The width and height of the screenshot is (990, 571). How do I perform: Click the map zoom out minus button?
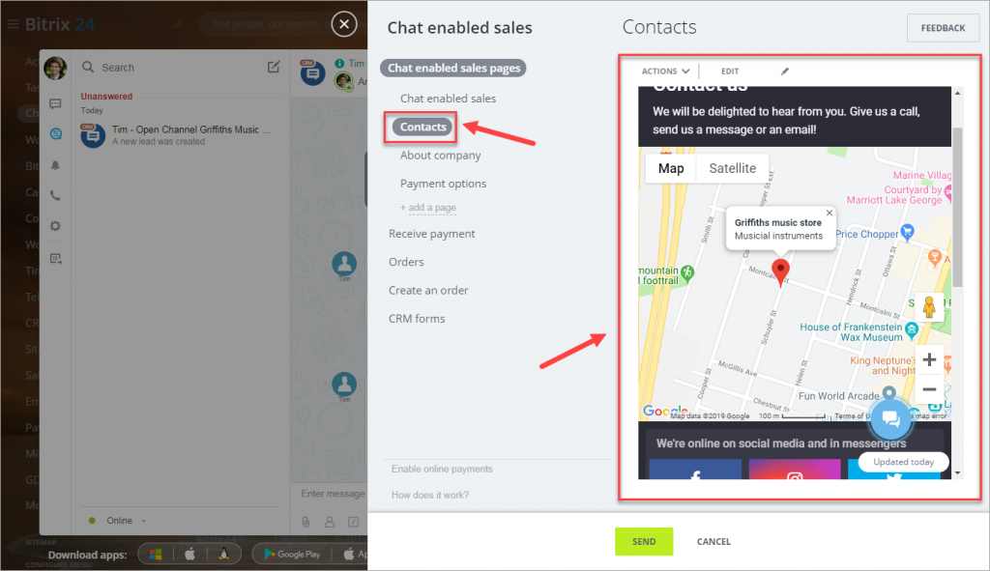click(929, 389)
